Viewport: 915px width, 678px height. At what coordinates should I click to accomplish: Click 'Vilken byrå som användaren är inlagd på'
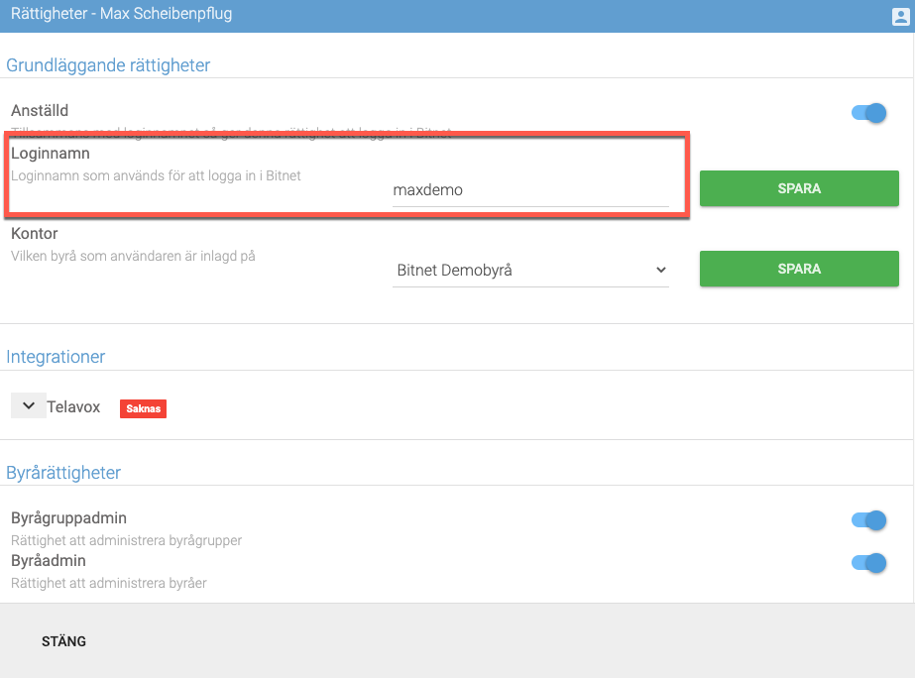[133, 256]
